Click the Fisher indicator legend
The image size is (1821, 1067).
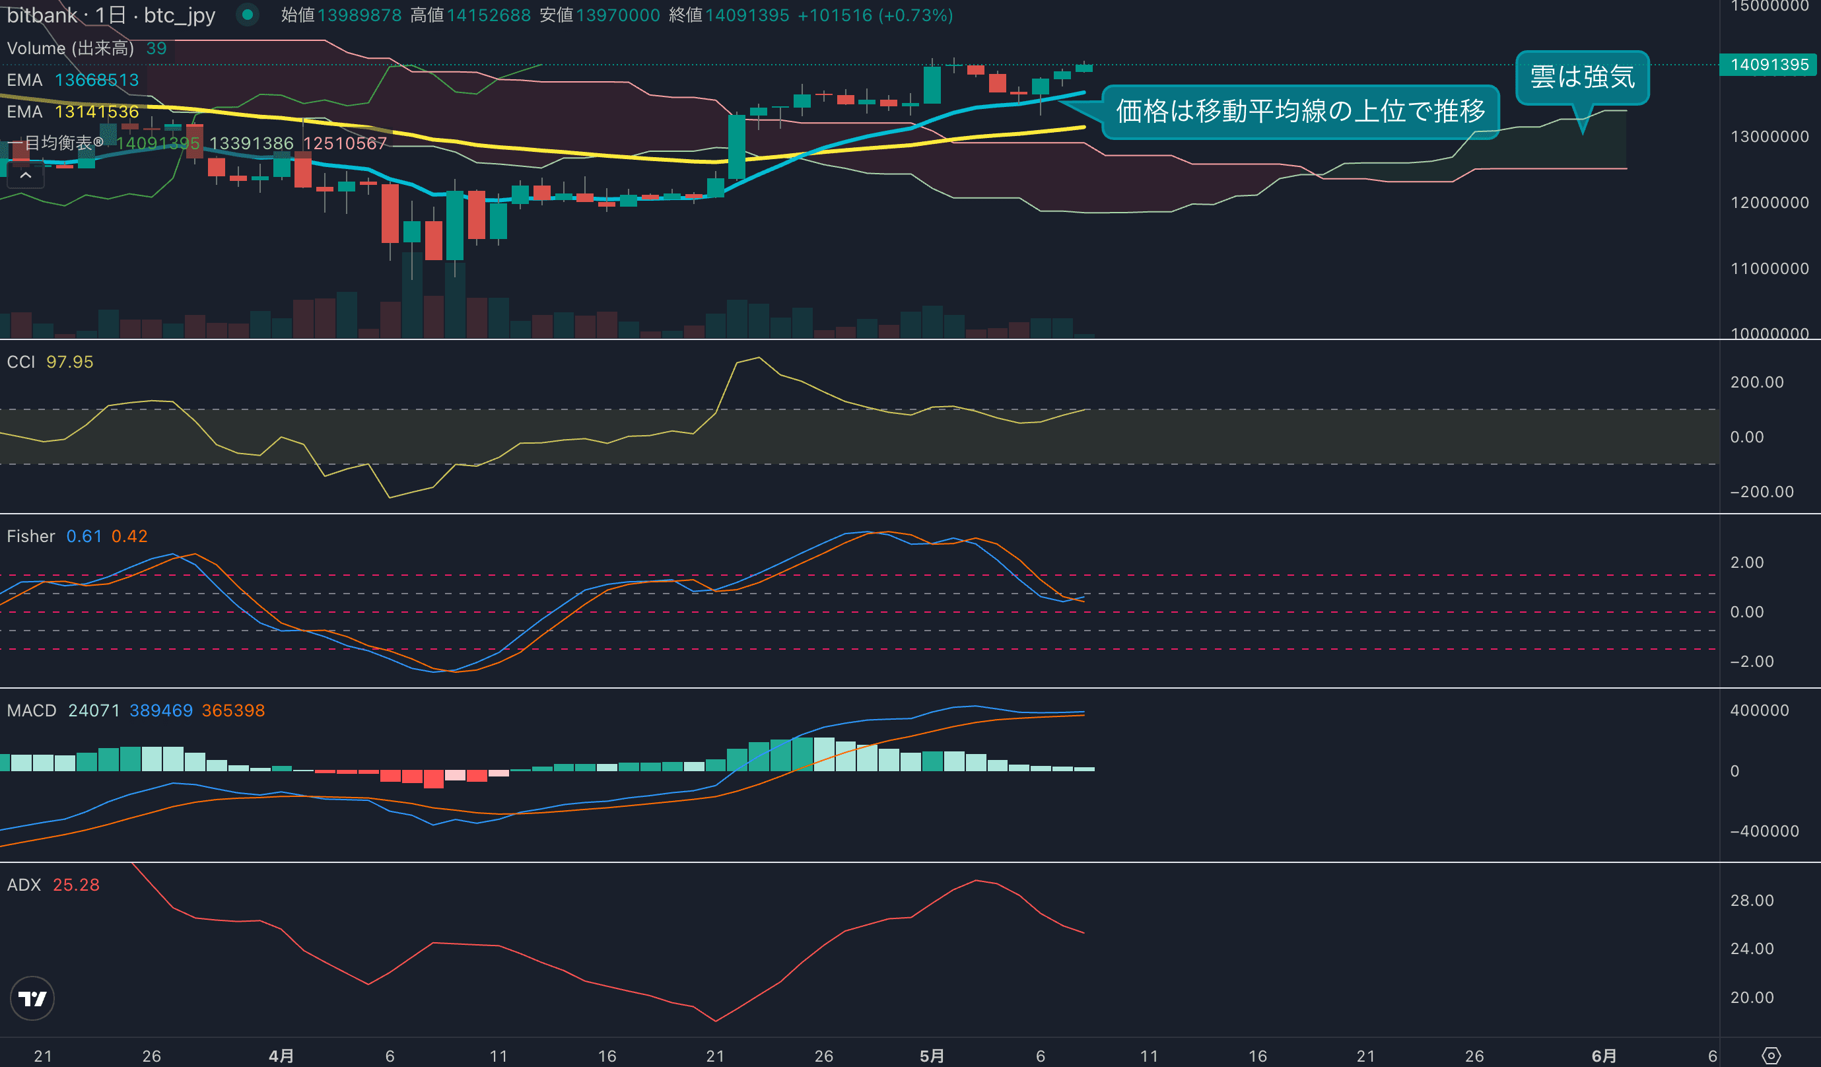coord(30,536)
